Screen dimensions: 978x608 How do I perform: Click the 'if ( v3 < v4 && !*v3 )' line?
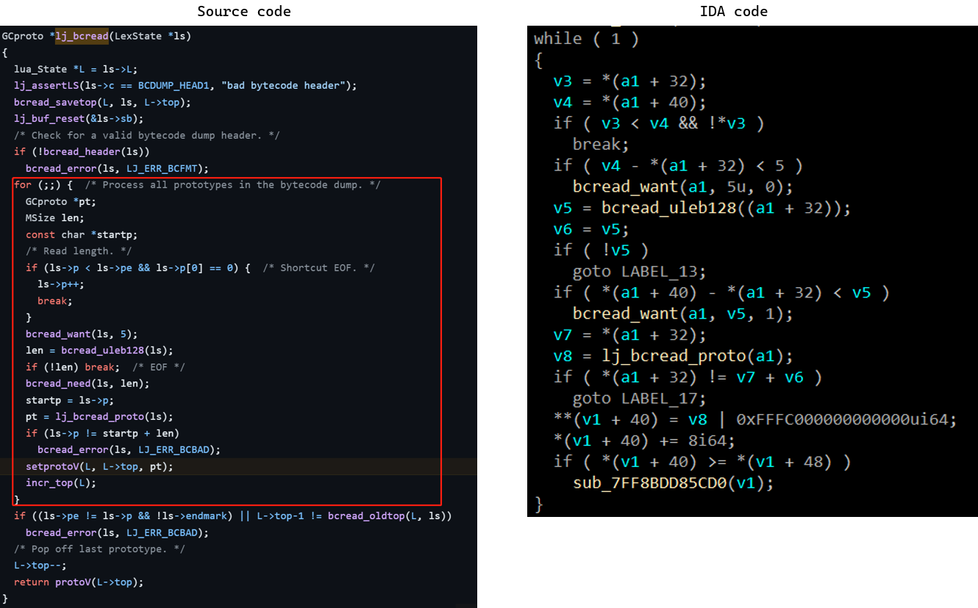(659, 123)
